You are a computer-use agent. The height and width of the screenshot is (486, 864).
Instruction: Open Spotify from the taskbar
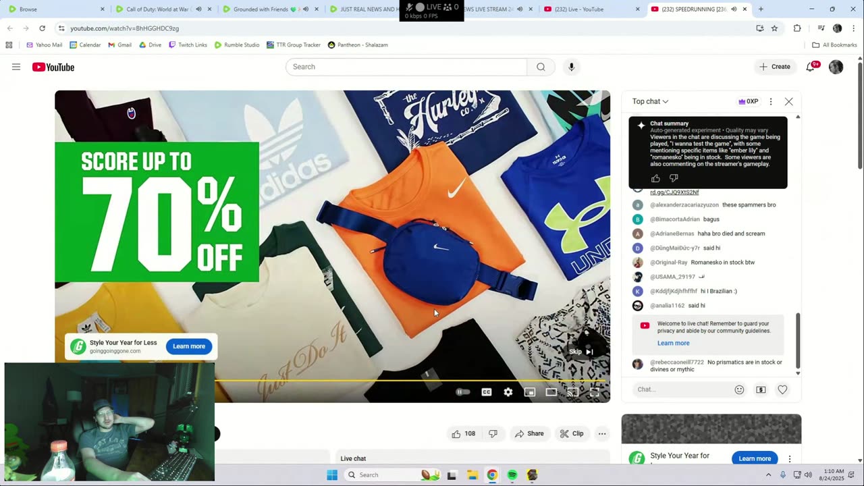(512, 475)
